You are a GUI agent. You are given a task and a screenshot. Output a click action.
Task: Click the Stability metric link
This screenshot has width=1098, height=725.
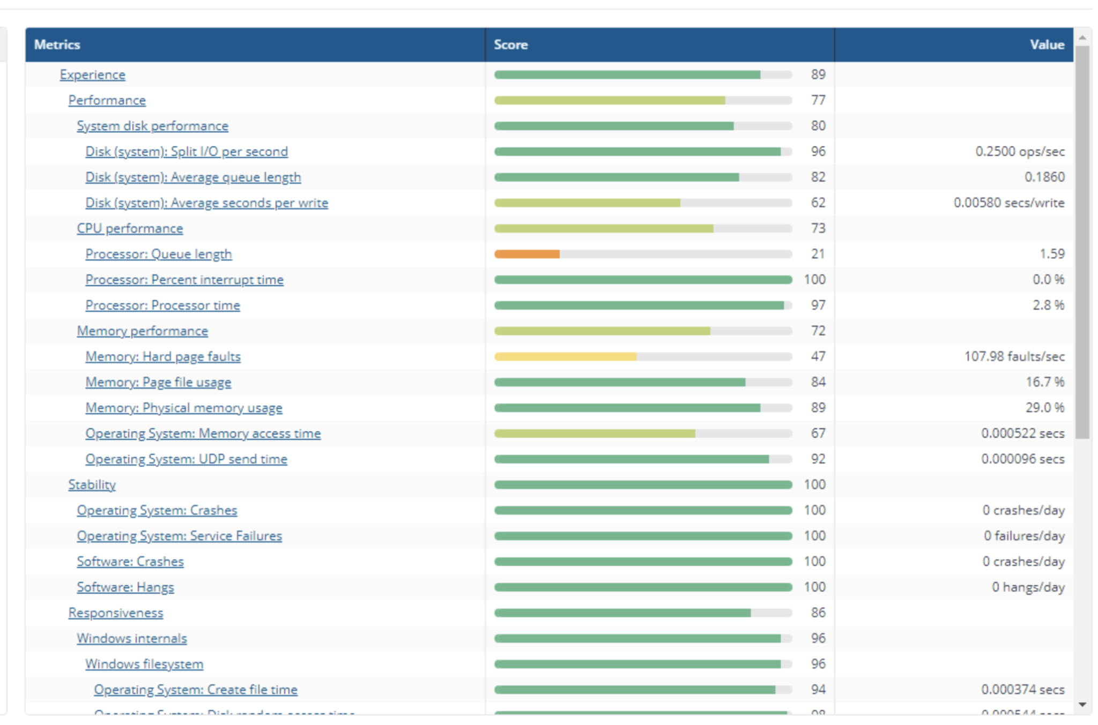tap(92, 485)
